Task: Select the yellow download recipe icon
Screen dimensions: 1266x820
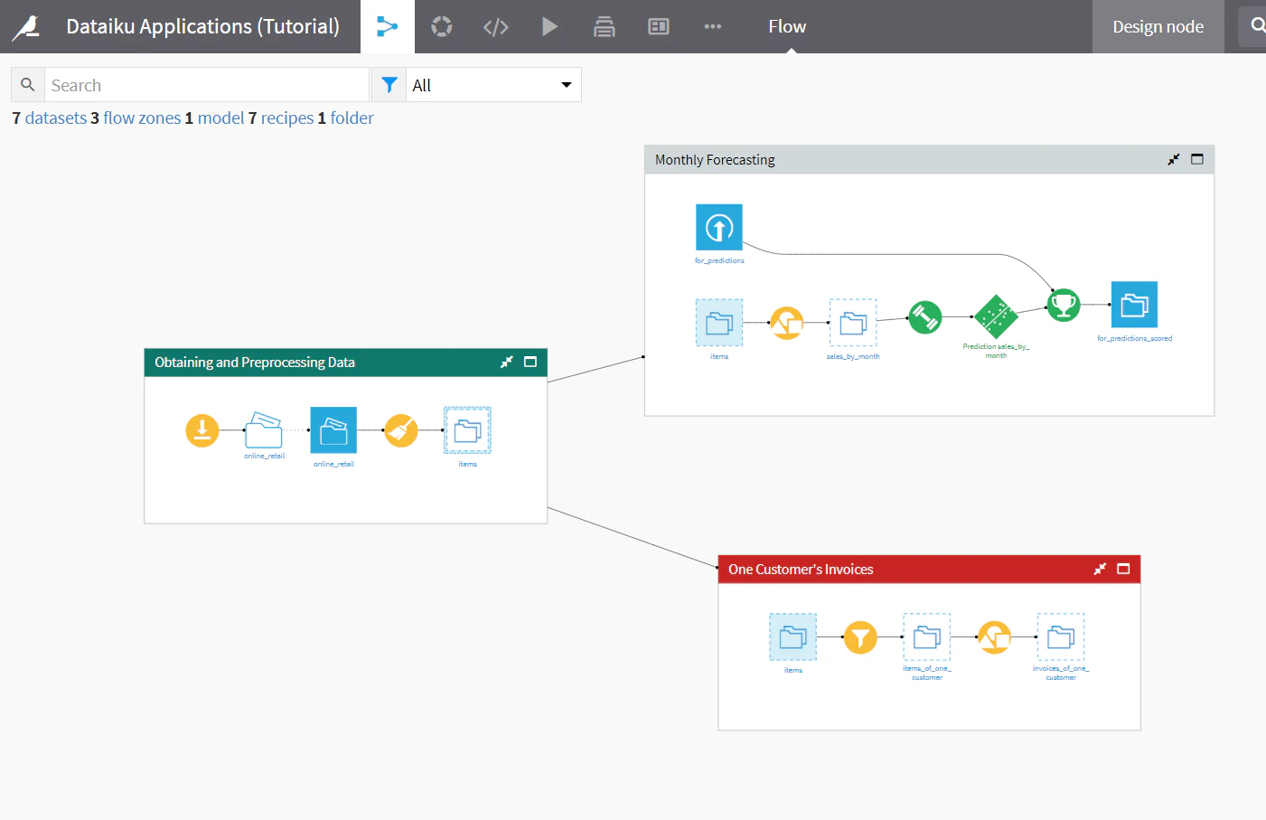Action: [x=202, y=430]
